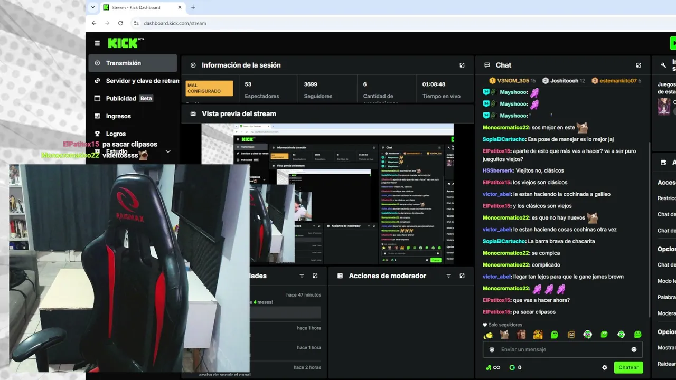
Task: Open the browser tab search dropdown
Action: pos(93,7)
